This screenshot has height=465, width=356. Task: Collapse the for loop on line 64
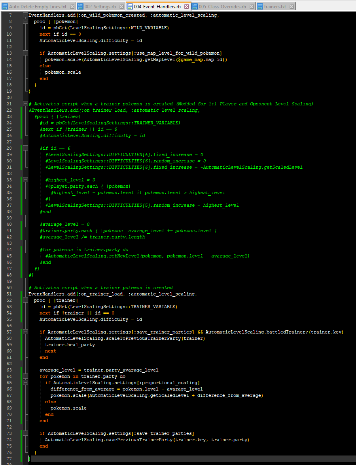click(x=25, y=376)
